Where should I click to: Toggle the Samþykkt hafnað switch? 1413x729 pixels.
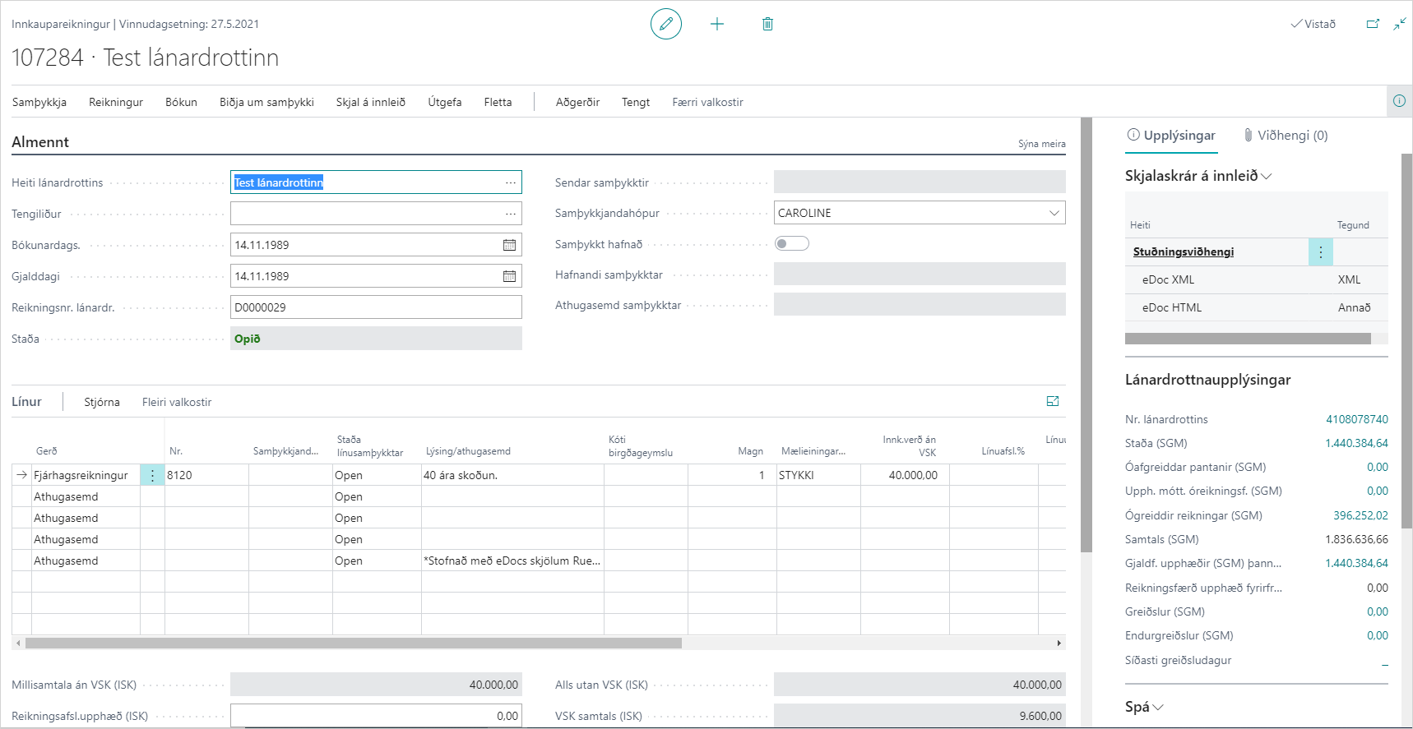[x=792, y=243]
